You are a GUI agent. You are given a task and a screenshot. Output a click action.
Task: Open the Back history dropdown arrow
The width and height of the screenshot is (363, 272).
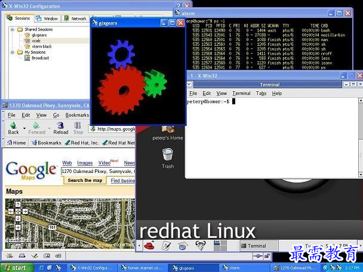click(x=24, y=128)
